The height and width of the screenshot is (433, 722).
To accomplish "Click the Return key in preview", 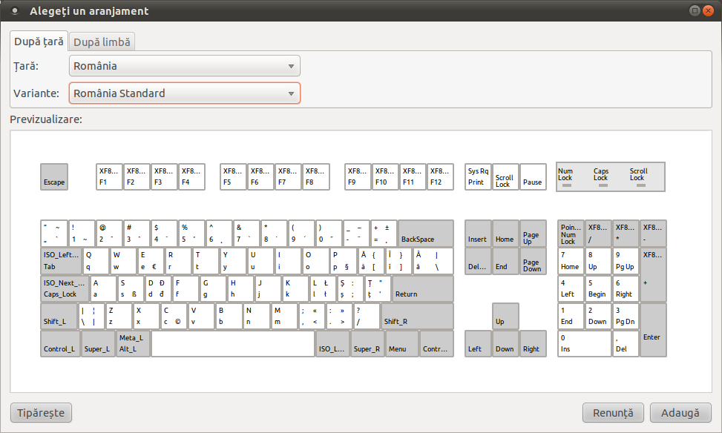I will (x=423, y=288).
